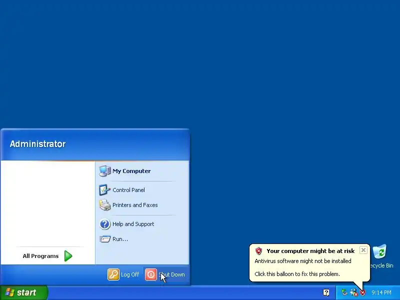The width and height of the screenshot is (400, 300).
Task: Click the Security Center red shield tray icon
Action: click(362, 292)
